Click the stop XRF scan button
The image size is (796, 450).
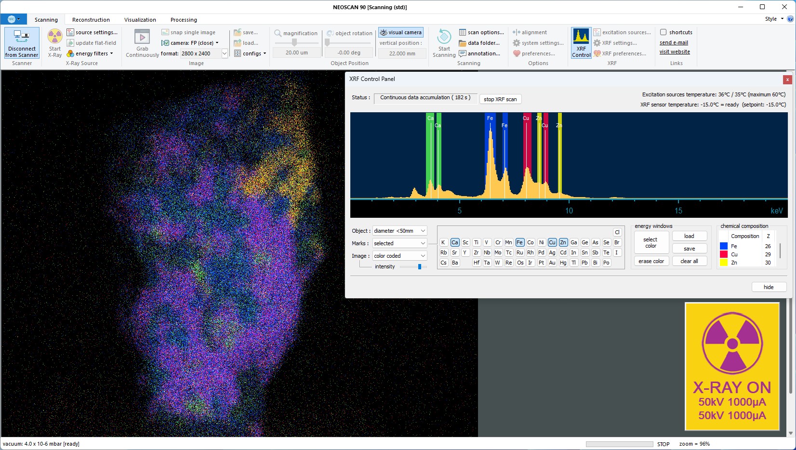tap(500, 99)
